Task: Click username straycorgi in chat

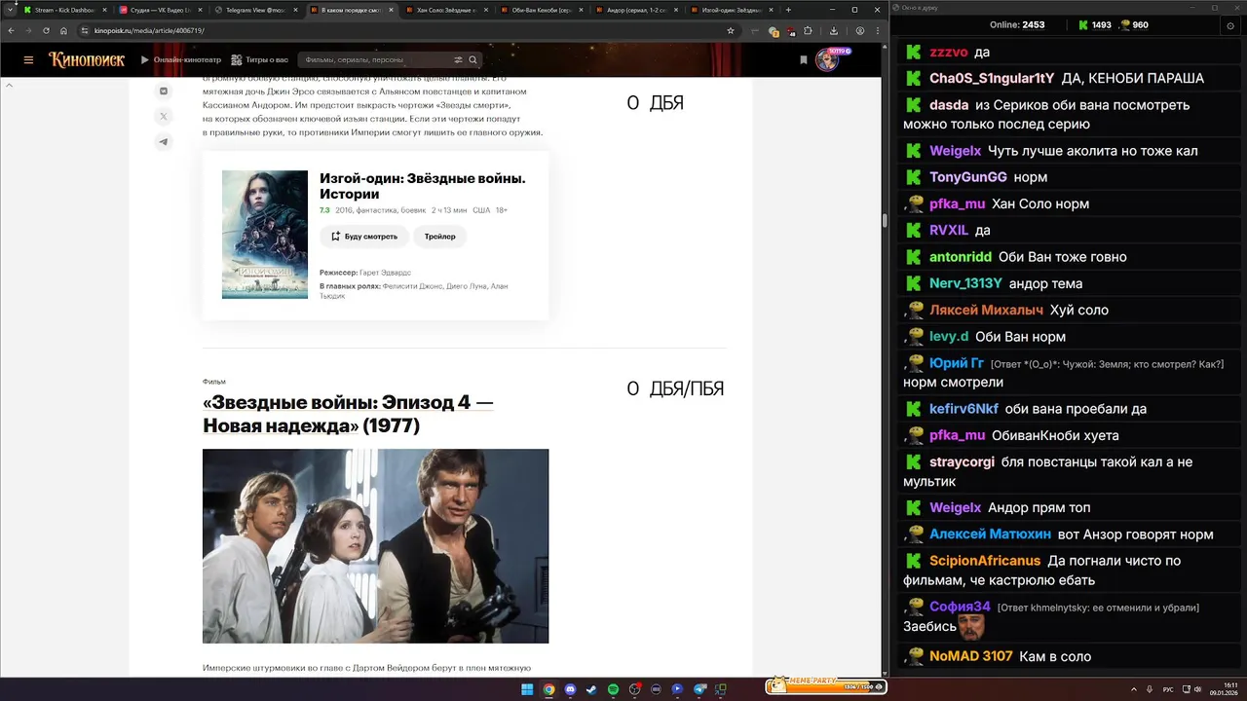Action: pos(963,462)
